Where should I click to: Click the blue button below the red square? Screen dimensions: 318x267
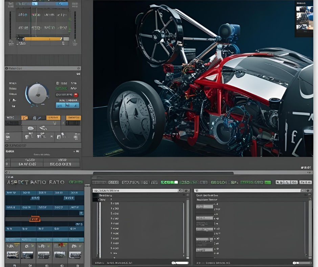click(x=67, y=105)
